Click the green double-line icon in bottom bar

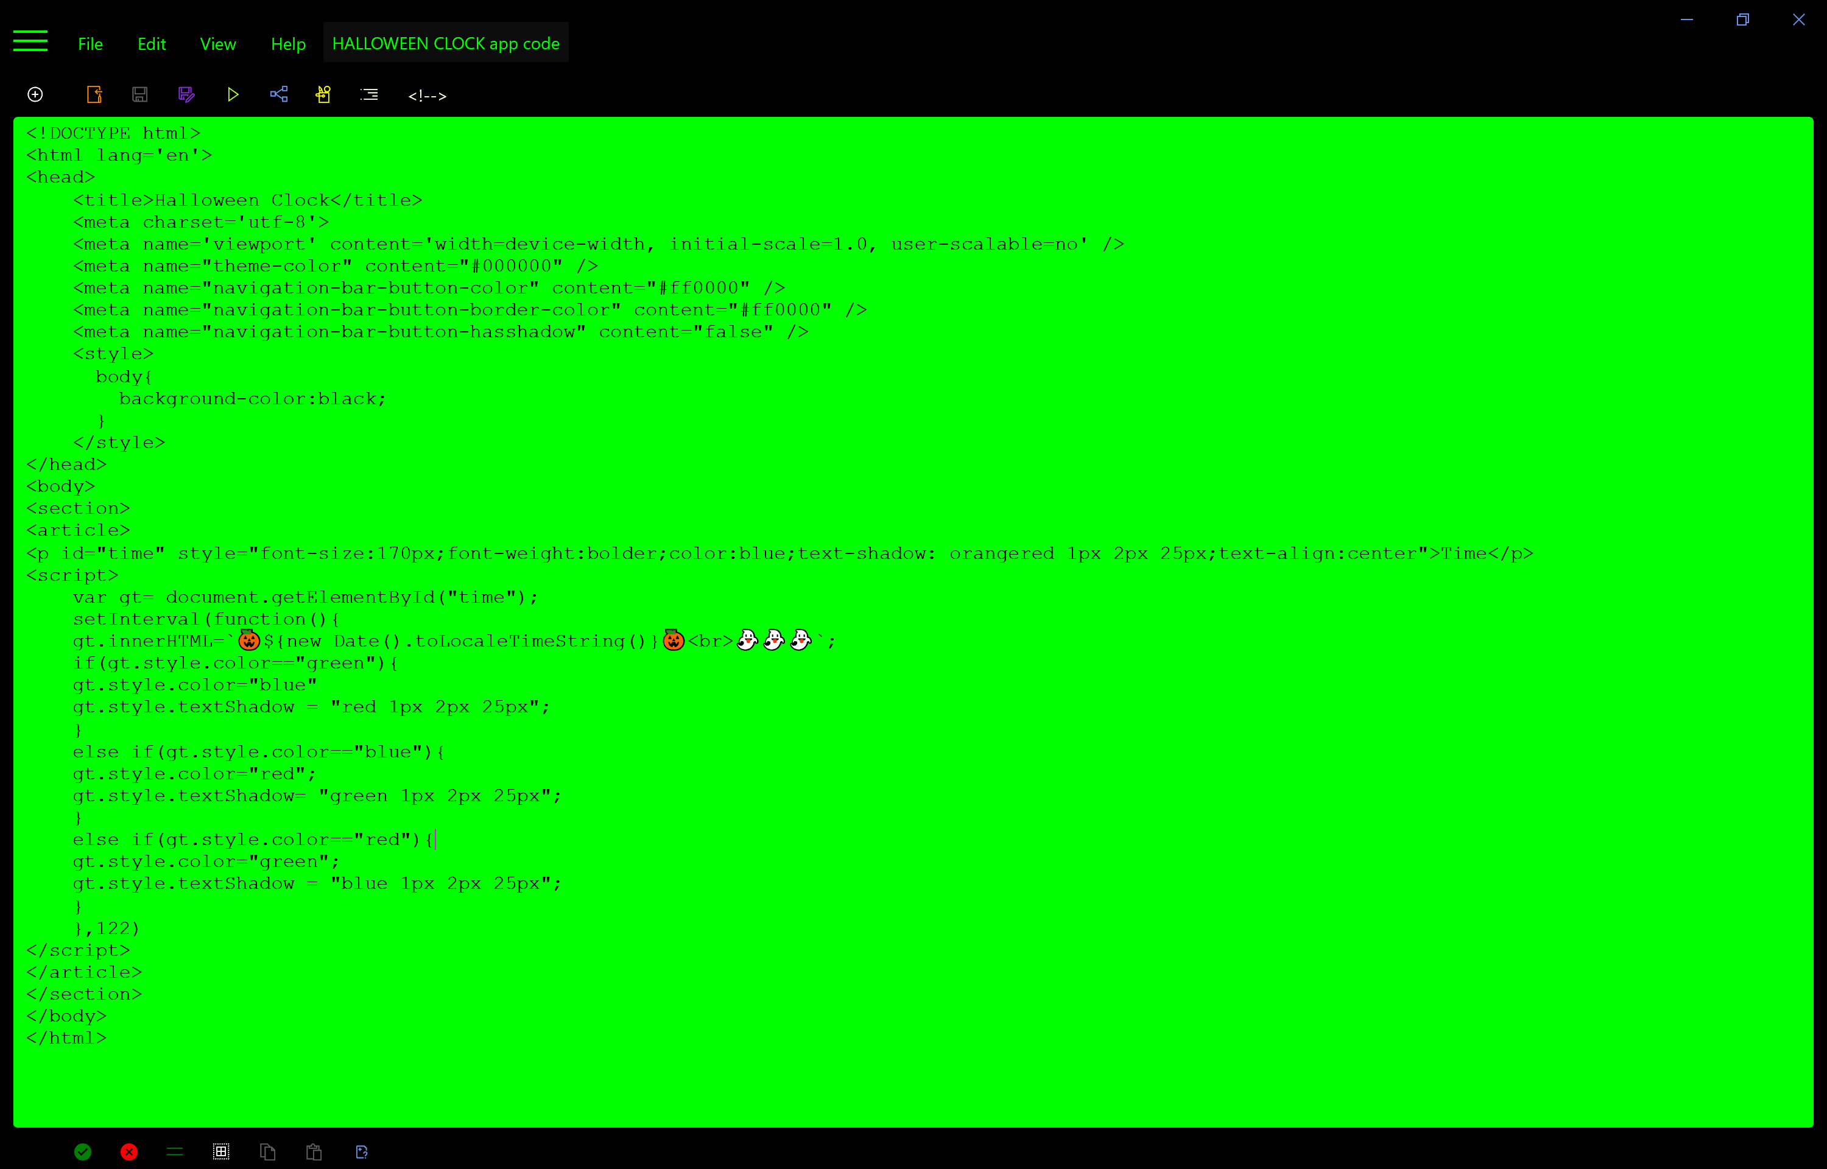tap(175, 1151)
